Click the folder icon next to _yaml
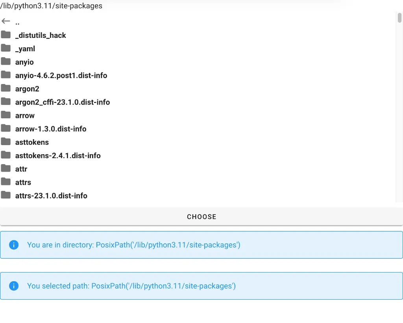Viewport: 403px width, 323px height. 6,48
